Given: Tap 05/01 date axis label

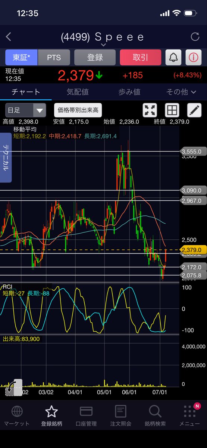Looking at the screenshot, I should tap(104, 392).
